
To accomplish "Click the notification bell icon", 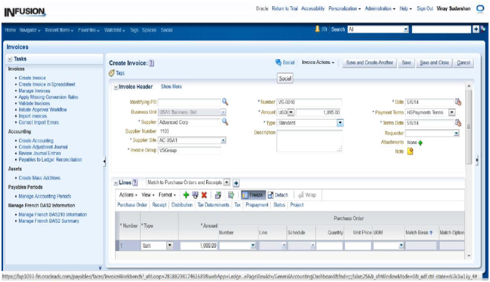I will (x=317, y=29).
